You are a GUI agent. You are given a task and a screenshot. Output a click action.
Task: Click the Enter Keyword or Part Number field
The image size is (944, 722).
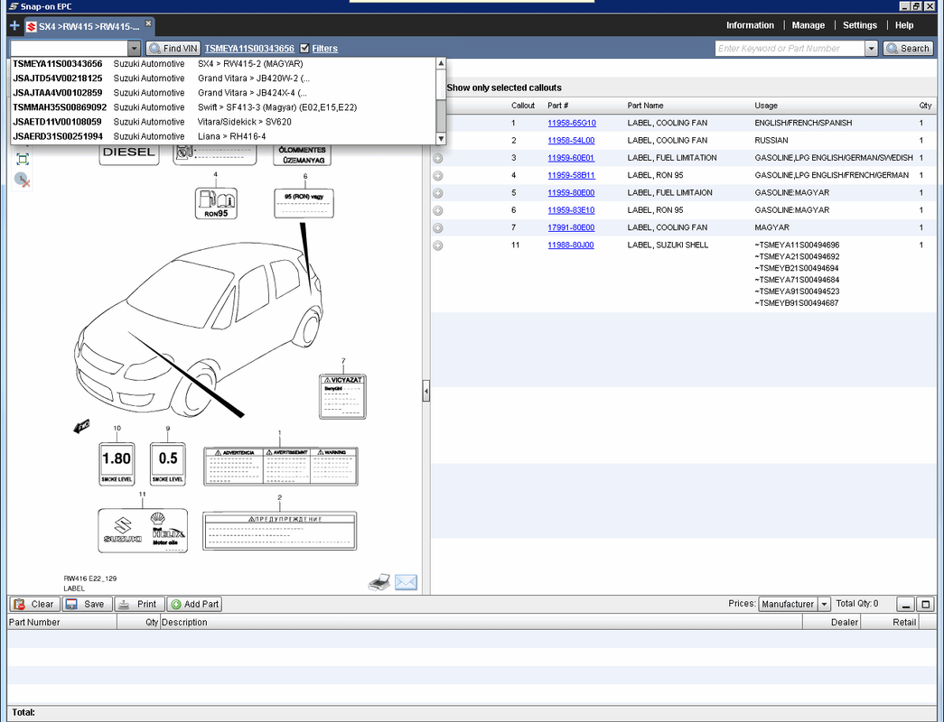pos(790,49)
